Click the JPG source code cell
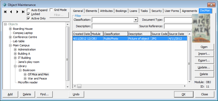The height and width of the screenshot is (101, 218). point(160,39)
